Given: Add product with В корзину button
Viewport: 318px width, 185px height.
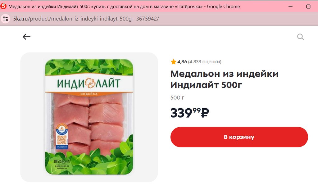Looking at the screenshot, I should [x=239, y=137].
